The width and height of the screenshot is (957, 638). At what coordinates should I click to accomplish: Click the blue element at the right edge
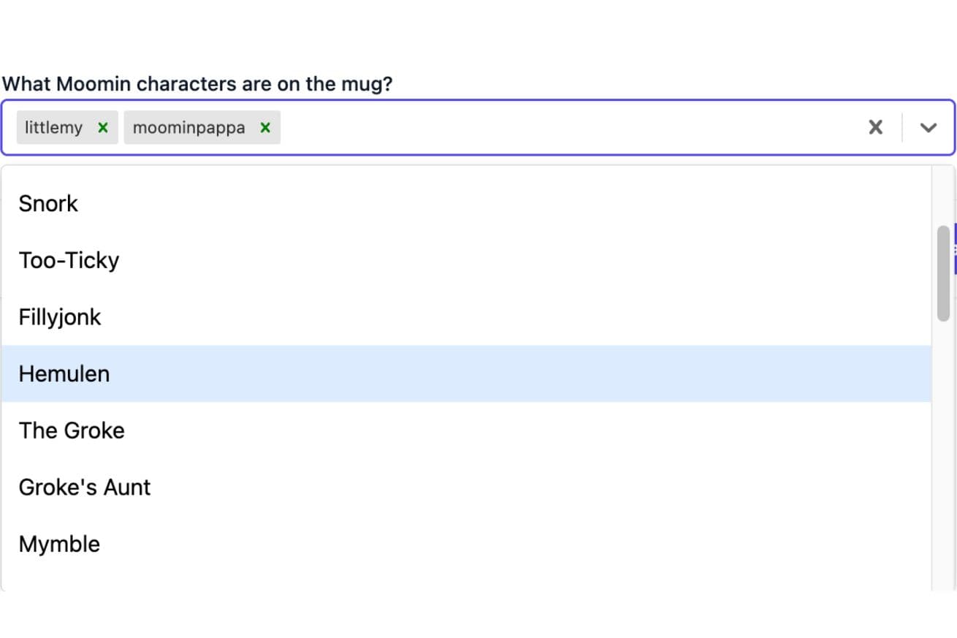955,248
